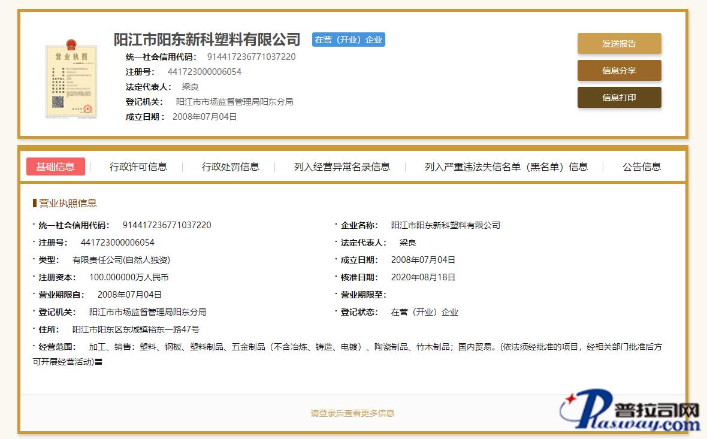This screenshot has height=439, width=707.
Task: Click the 信息分享 share button
Action: [x=619, y=71]
